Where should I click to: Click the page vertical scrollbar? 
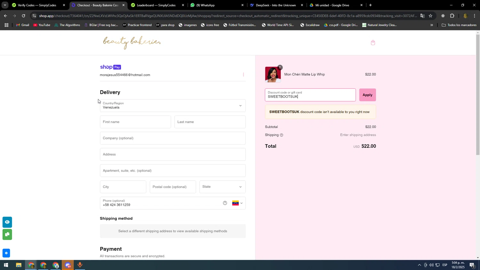[x=478, y=94]
